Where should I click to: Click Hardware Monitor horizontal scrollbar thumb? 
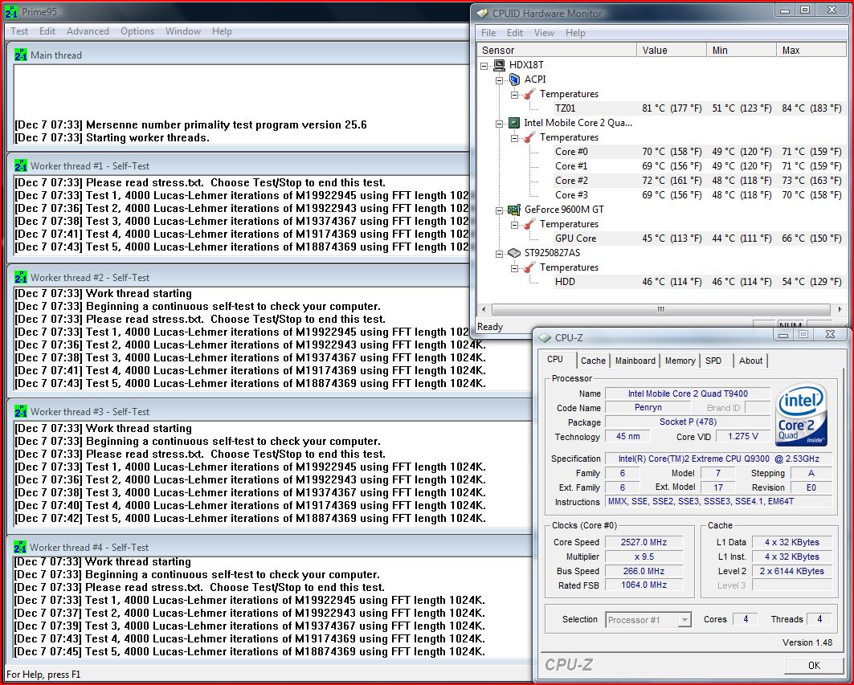(660, 309)
